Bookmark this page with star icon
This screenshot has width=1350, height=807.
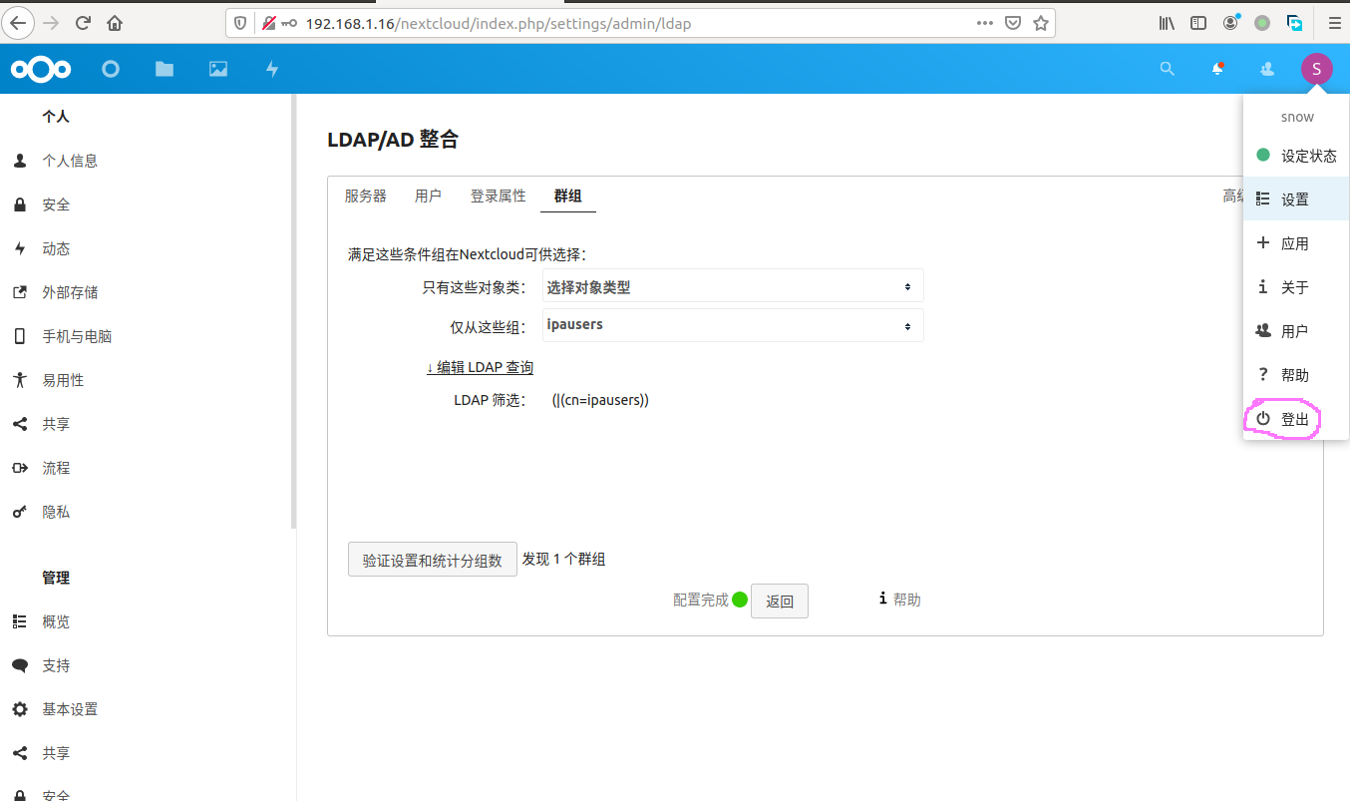[x=1040, y=23]
